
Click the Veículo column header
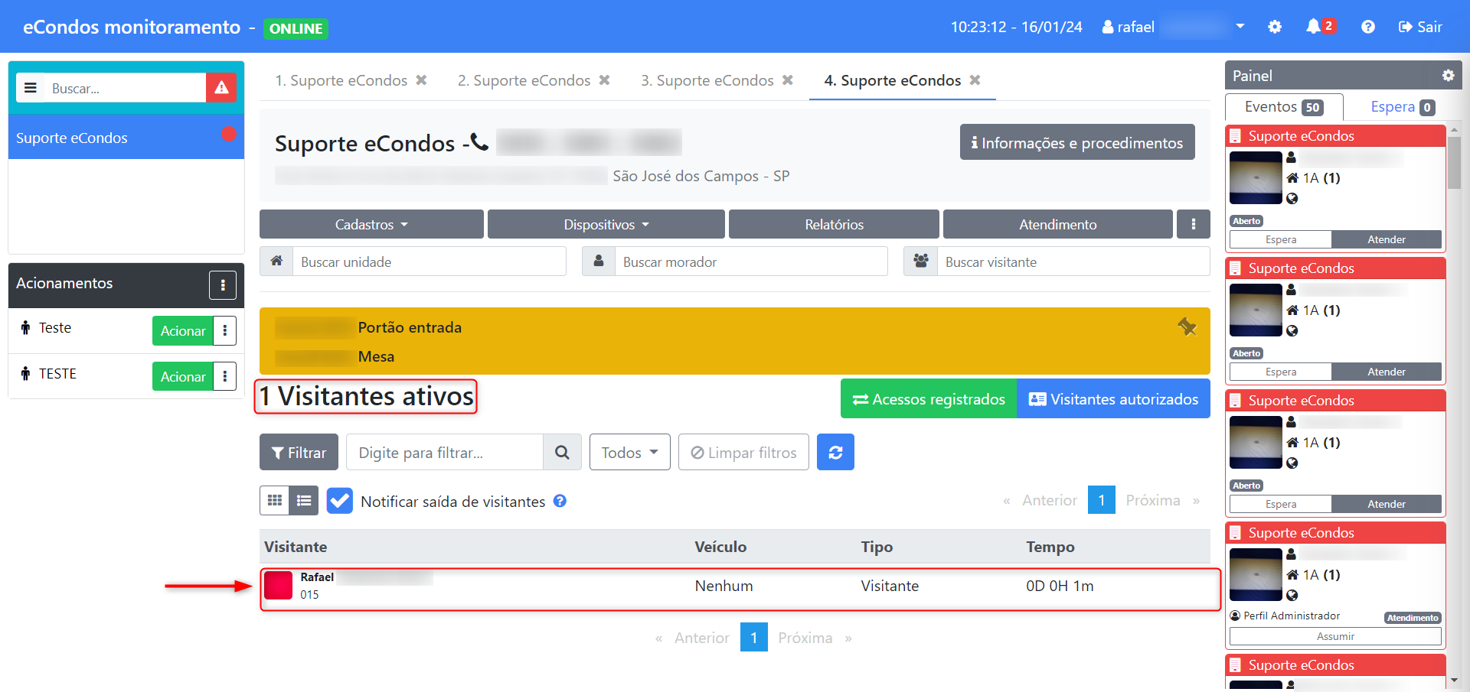click(x=720, y=547)
